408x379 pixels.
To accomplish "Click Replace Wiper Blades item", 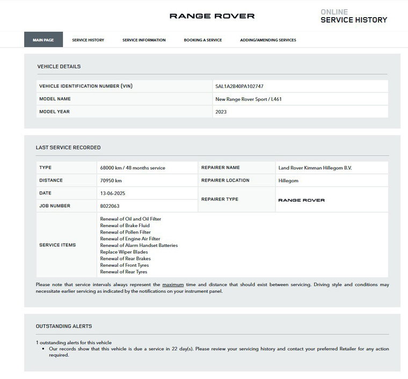I will 124,252.
